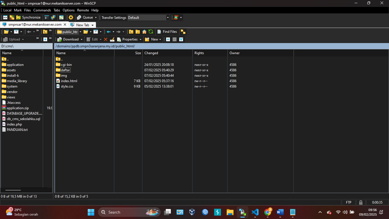Click the New button in remote toolbar
This screenshot has height=219, width=389.
point(151,39)
